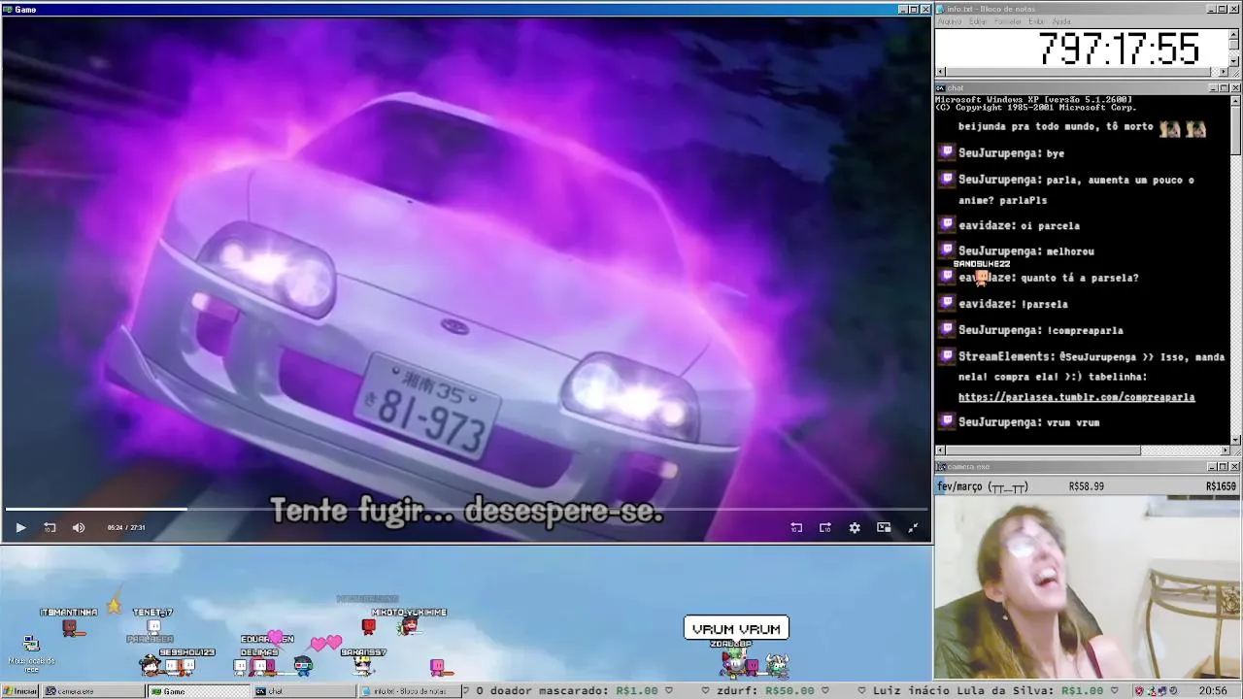Click Twitch badge beside 'SeuJurupenga: melhorou'
Screen dimensions: 1243x699
947,250
